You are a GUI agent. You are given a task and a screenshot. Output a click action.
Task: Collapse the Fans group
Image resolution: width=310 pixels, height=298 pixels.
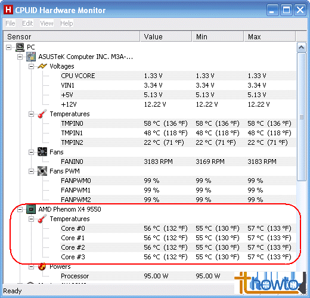coord(31,152)
